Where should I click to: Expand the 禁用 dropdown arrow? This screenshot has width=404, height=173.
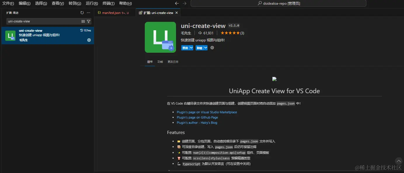point(191,48)
